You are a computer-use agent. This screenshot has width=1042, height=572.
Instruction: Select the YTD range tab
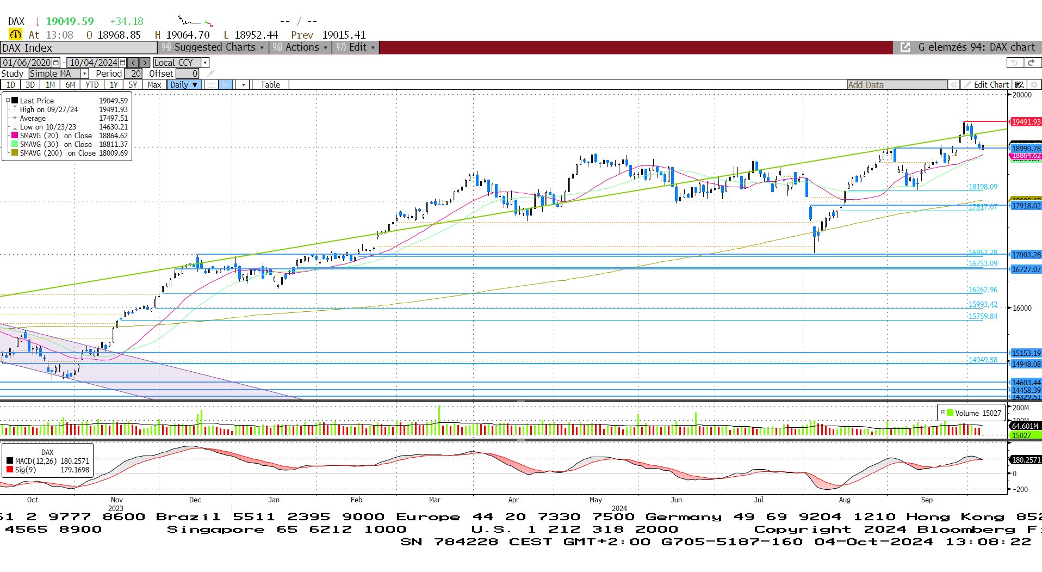tap(92, 85)
